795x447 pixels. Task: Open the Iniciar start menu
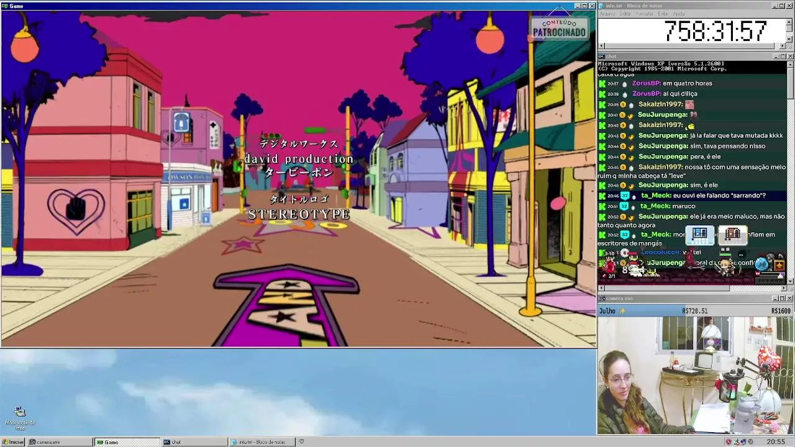[x=13, y=442]
